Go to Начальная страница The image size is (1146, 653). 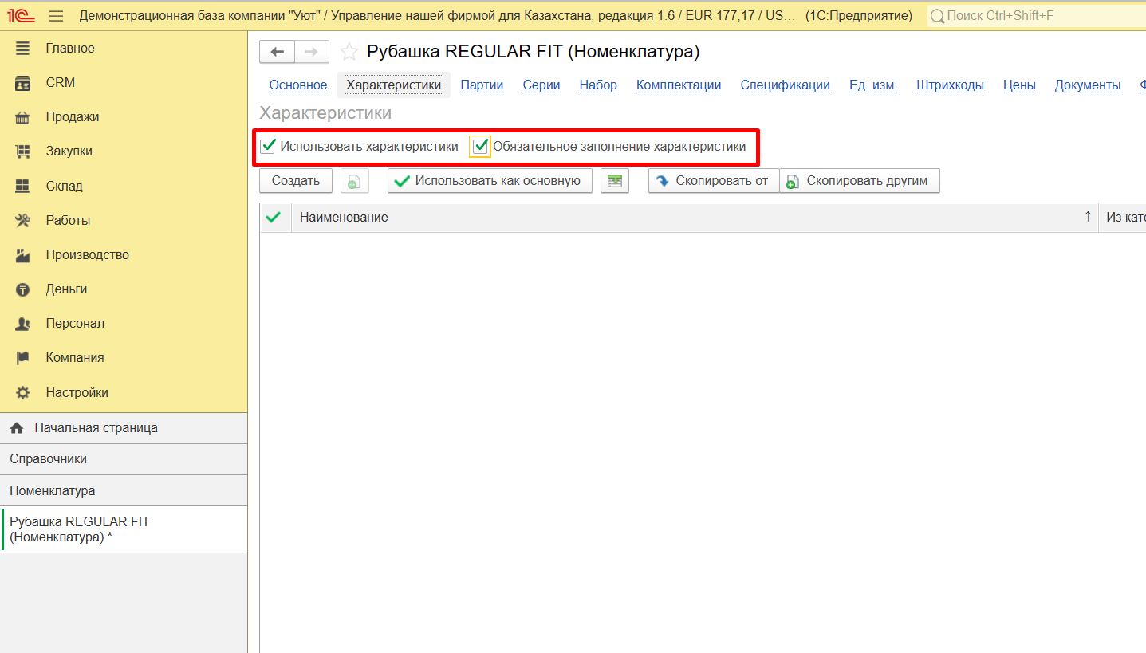96,428
